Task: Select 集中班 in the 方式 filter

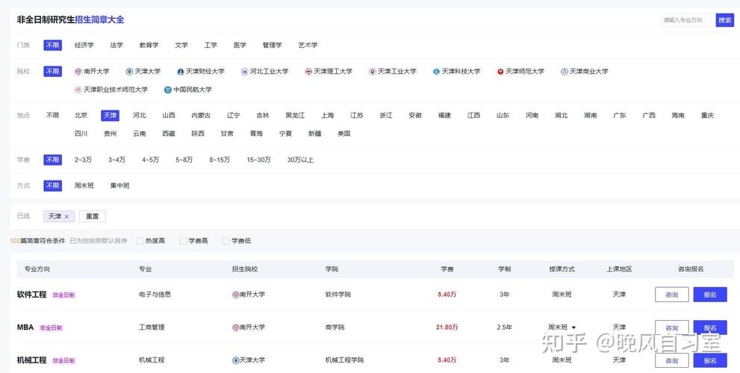Action: tap(120, 186)
